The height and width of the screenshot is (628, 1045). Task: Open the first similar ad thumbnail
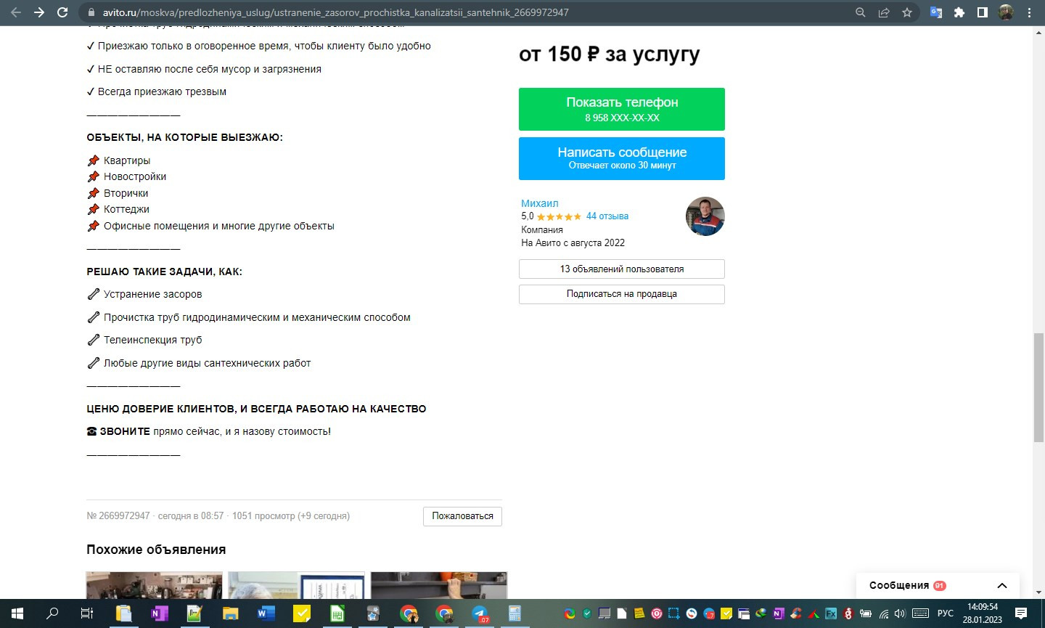point(155,585)
